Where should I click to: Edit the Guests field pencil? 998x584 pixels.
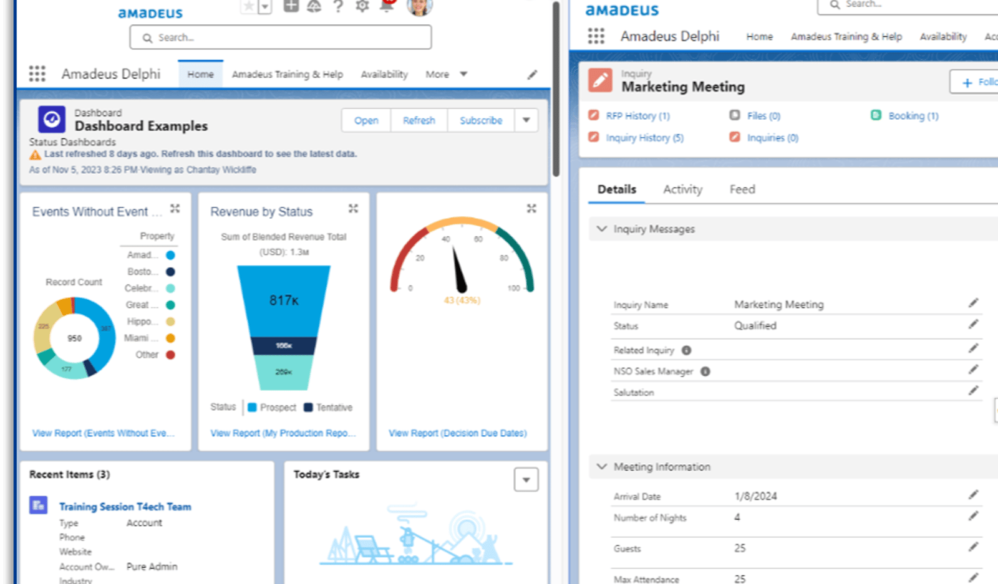pos(973,547)
